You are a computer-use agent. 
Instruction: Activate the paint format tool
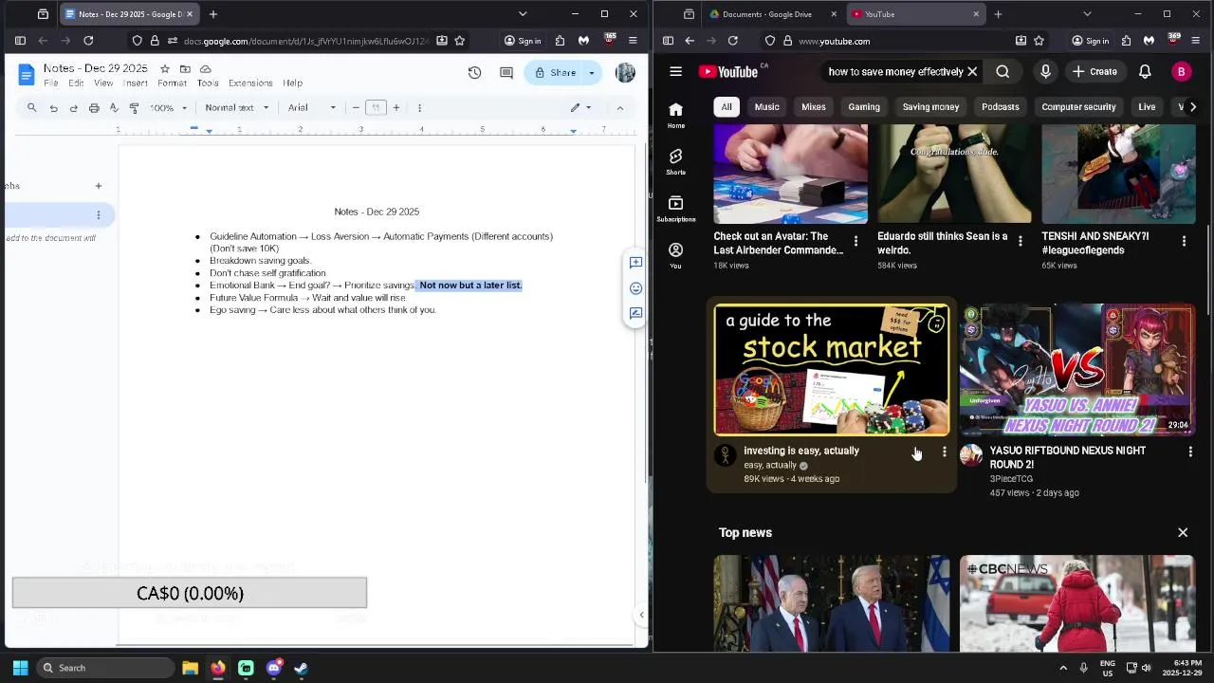(134, 107)
